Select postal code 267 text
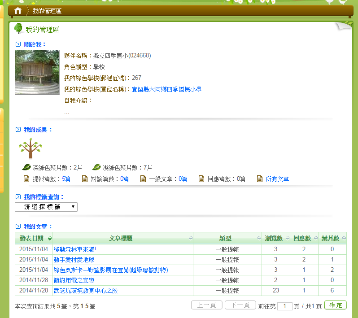This screenshot has height=318, width=358. (x=136, y=78)
